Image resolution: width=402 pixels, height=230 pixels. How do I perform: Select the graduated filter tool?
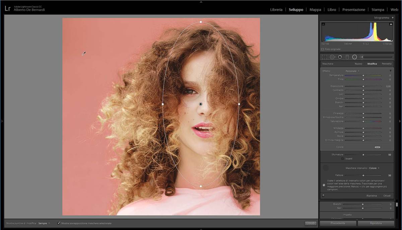(347, 57)
